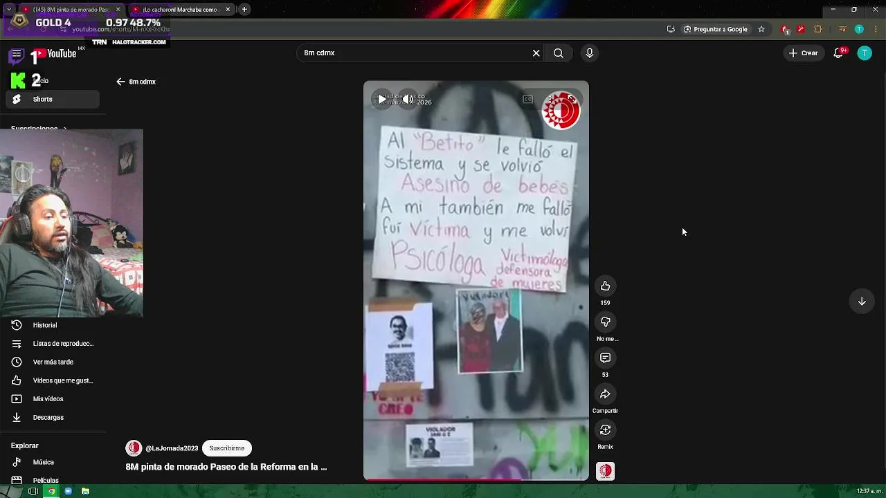Open Música under Explorar
Image resolution: width=886 pixels, height=498 pixels.
53,462
